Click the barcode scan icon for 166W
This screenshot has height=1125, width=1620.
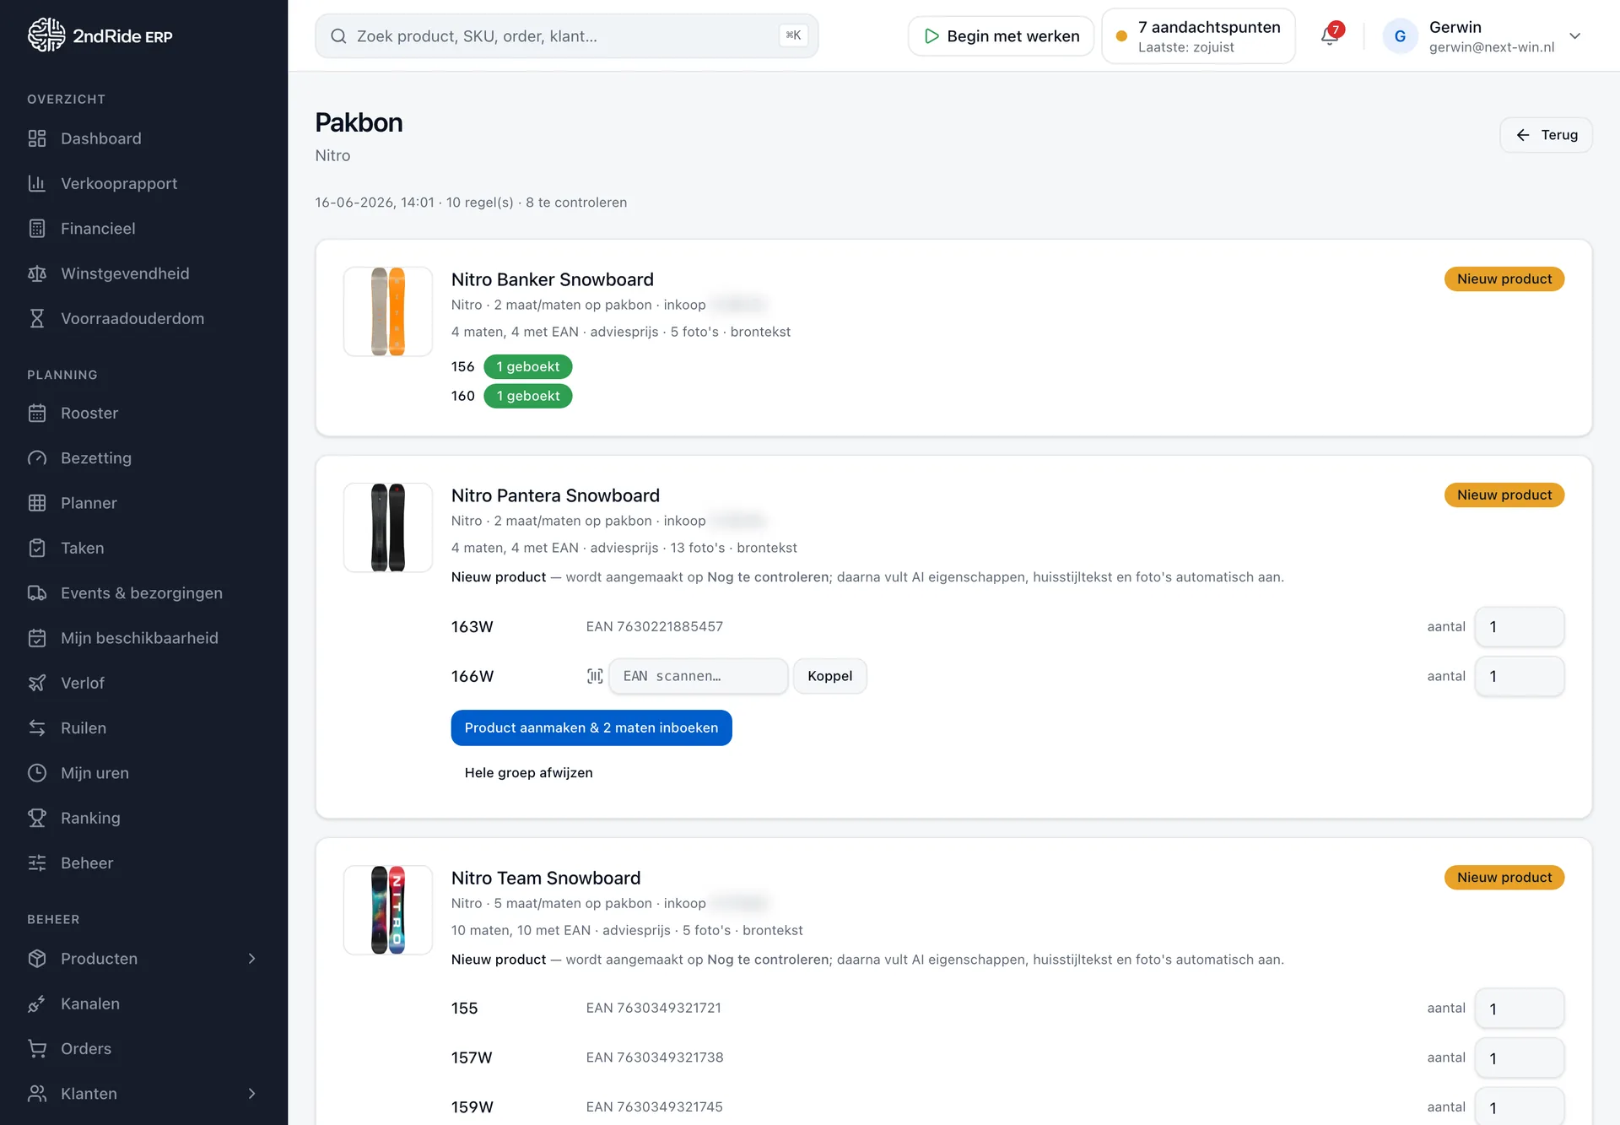click(x=595, y=676)
